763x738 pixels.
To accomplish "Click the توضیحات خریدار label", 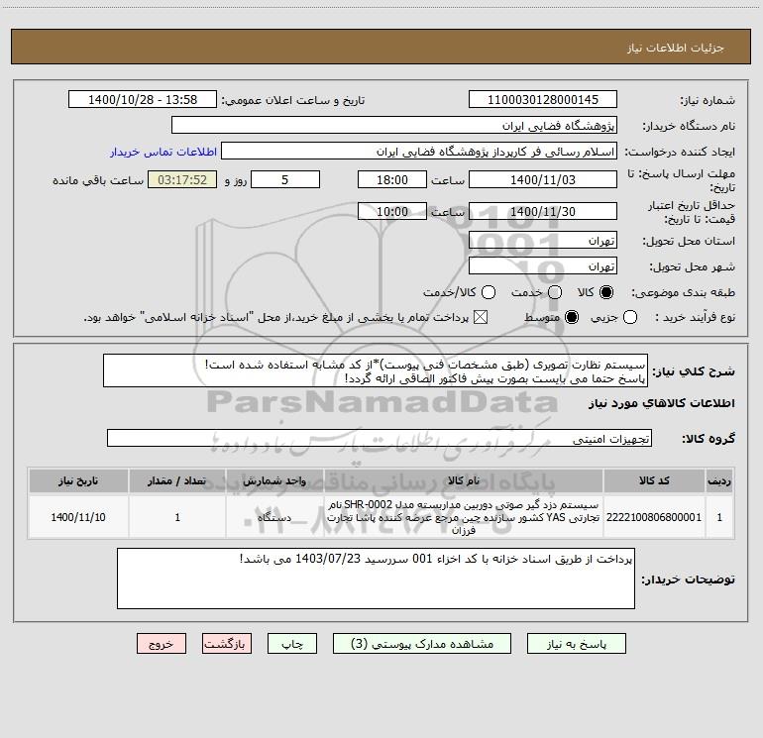I will coord(688,579).
